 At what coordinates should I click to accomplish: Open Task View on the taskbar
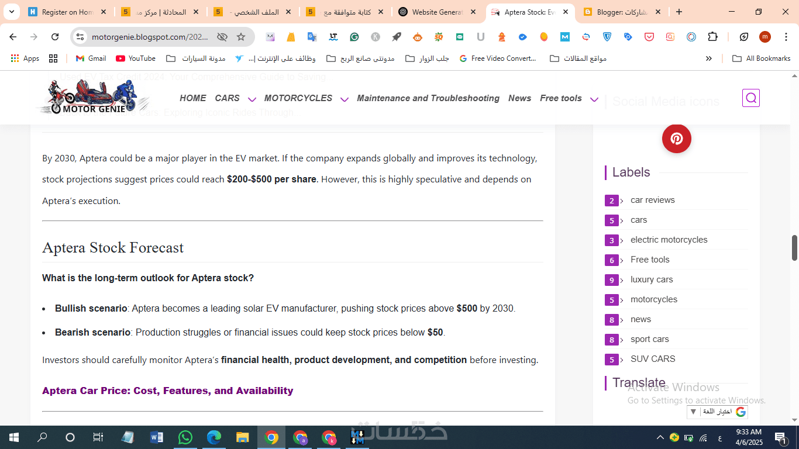click(98, 437)
